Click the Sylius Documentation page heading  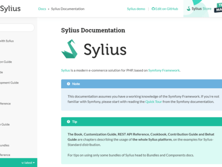[93, 30]
